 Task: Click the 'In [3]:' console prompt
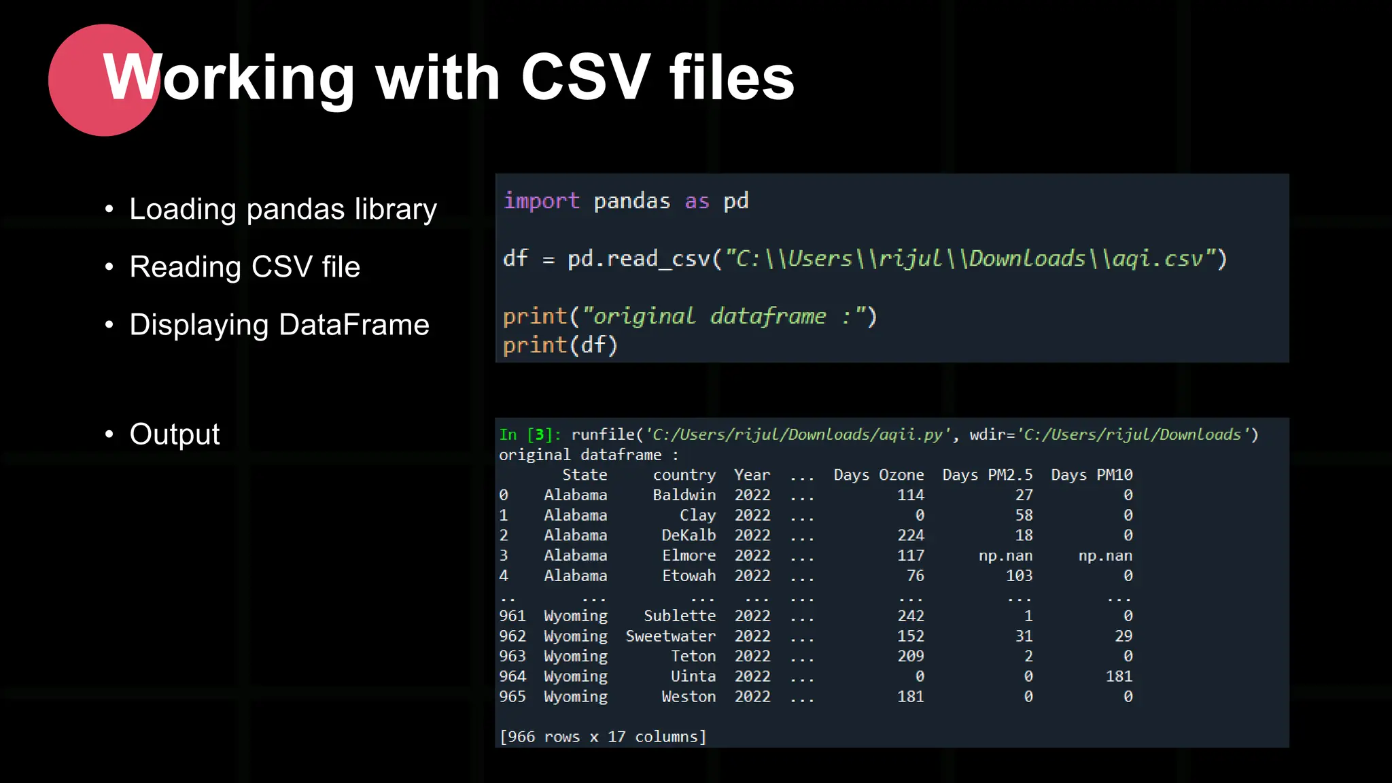point(530,435)
